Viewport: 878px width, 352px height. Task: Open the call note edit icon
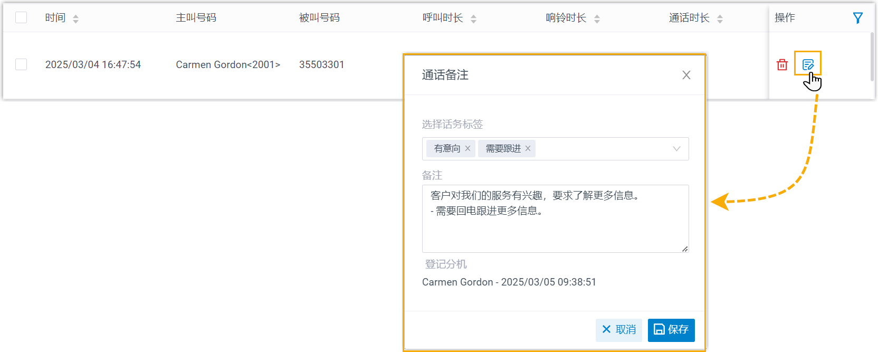coord(807,64)
